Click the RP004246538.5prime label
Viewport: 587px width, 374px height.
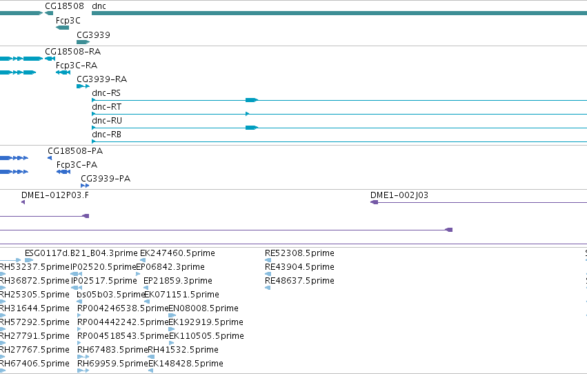(x=123, y=308)
